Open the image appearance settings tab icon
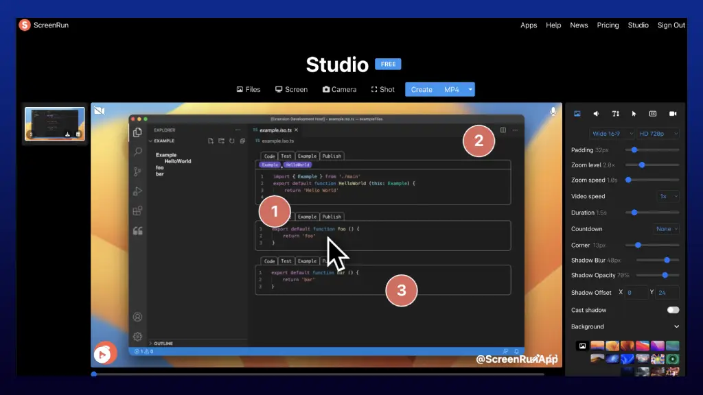Viewport: 703px width, 395px height. (x=577, y=114)
